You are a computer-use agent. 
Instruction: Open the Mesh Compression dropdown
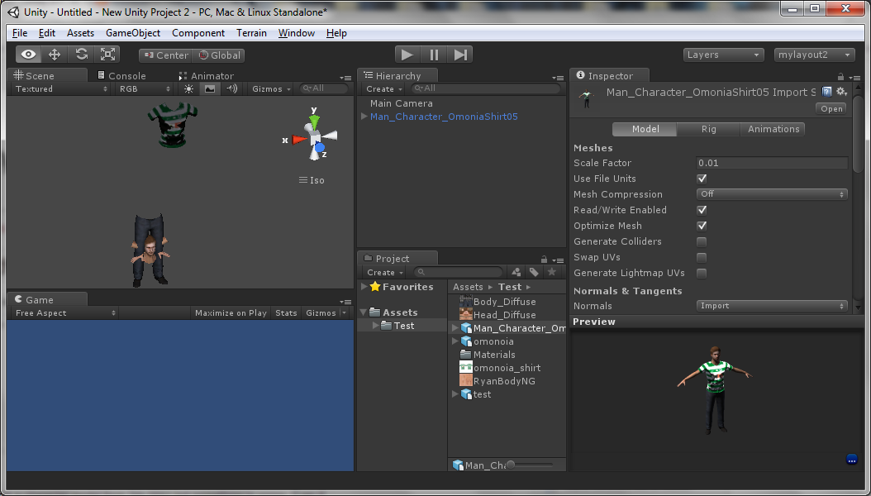(x=772, y=194)
